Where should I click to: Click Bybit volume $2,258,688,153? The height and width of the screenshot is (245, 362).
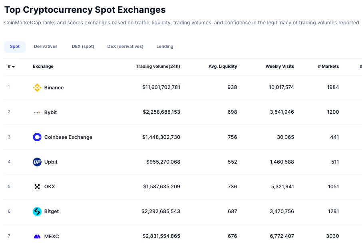click(161, 112)
